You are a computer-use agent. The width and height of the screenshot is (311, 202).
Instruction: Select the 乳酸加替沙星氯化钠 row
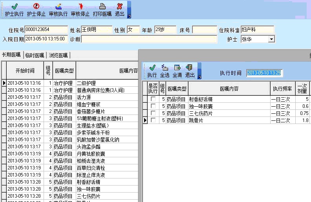(x=70, y=140)
